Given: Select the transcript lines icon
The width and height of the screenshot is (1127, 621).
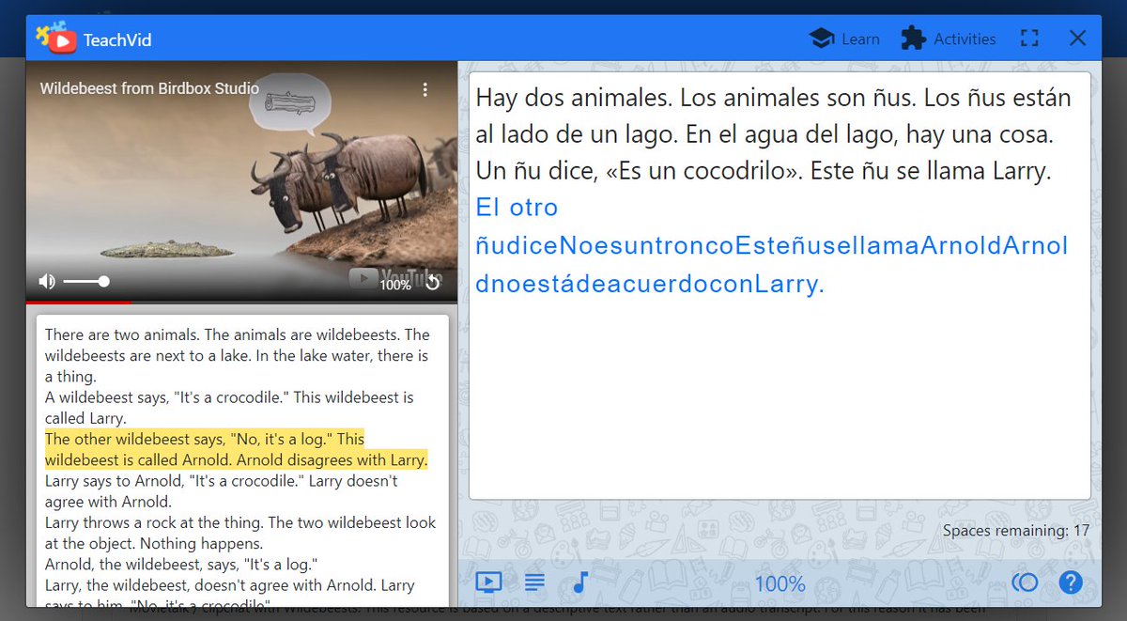Looking at the screenshot, I should [534, 582].
